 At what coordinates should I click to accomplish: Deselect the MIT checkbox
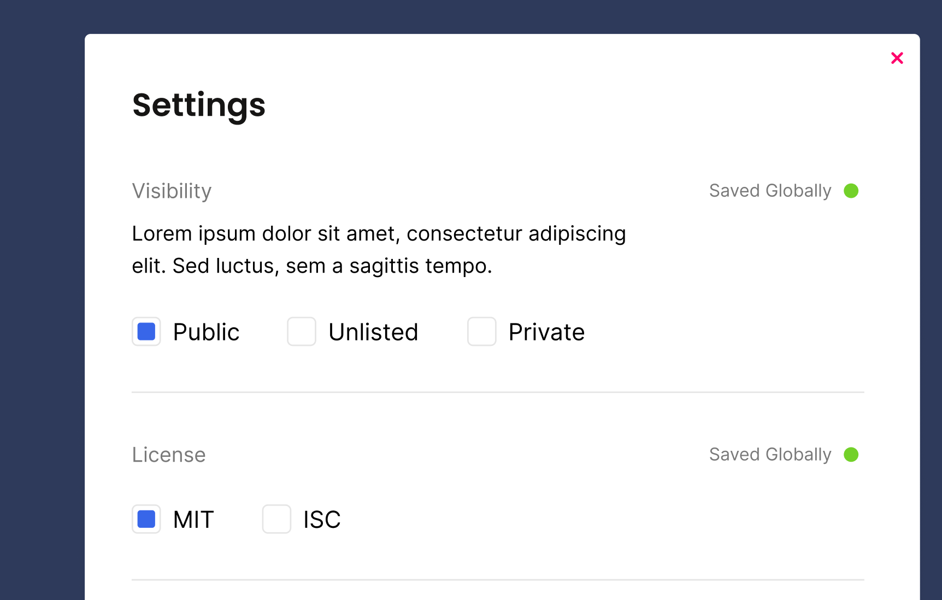pos(146,519)
